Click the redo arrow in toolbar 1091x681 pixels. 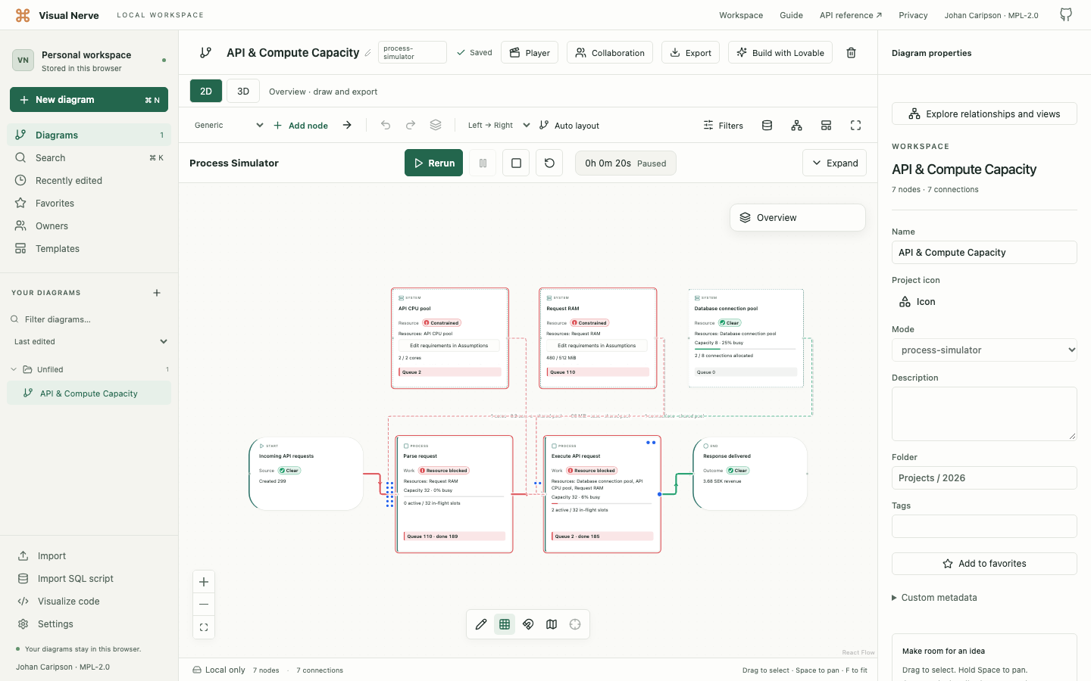click(411, 125)
